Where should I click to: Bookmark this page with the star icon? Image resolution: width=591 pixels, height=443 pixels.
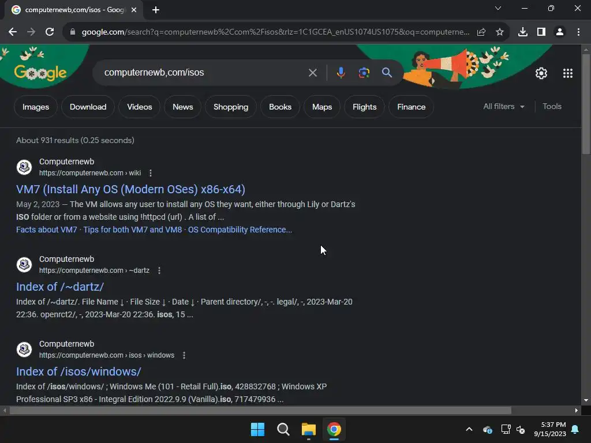pos(500,32)
